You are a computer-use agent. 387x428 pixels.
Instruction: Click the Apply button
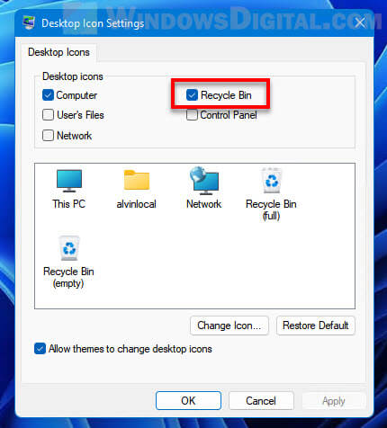(334, 400)
